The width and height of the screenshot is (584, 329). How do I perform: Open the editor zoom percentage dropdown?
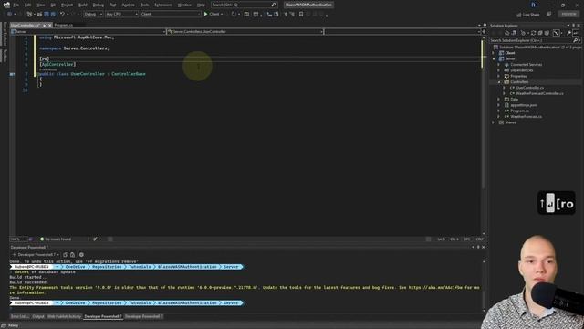pyautogui.click(x=18, y=239)
